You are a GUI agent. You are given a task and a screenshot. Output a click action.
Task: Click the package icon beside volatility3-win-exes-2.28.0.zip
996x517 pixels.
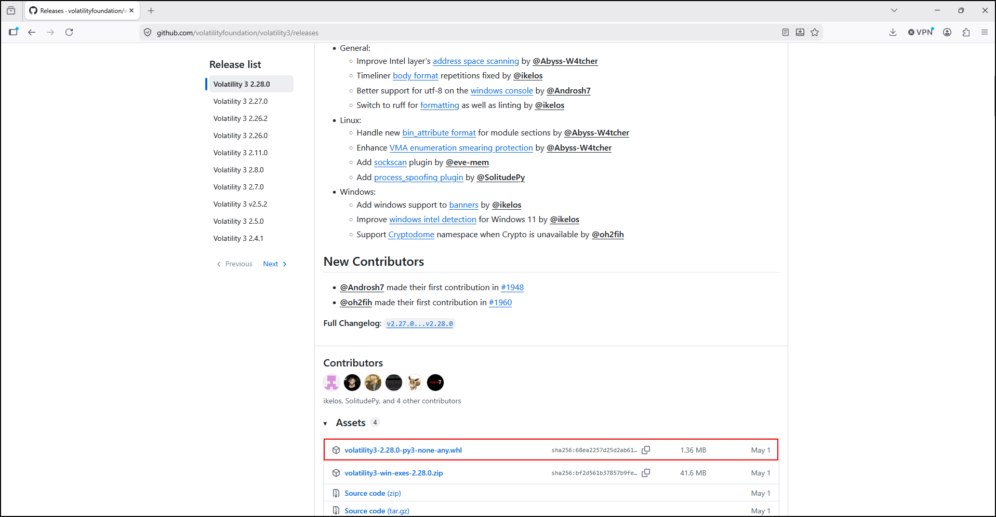[336, 473]
